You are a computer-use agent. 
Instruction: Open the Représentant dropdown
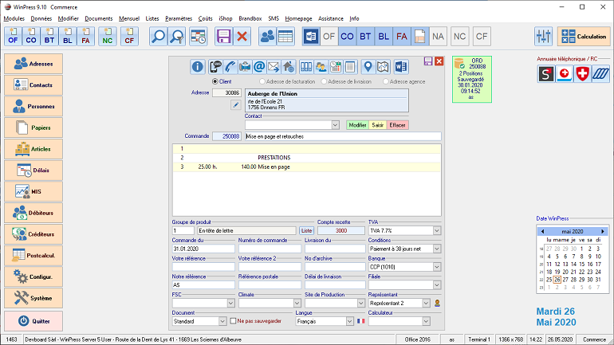[426, 303]
